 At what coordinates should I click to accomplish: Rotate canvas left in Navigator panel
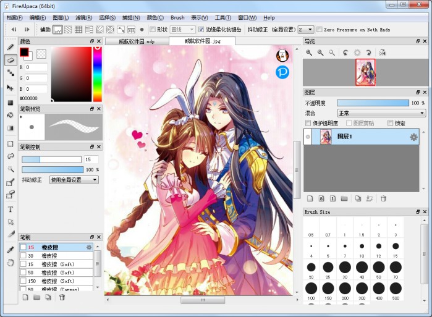click(345, 53)
